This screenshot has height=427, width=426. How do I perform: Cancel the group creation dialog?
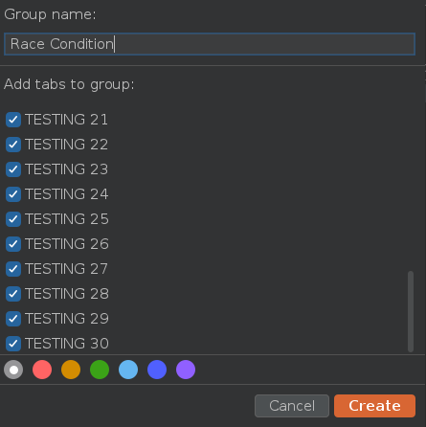pyautogui.click(x=292, y=406)
